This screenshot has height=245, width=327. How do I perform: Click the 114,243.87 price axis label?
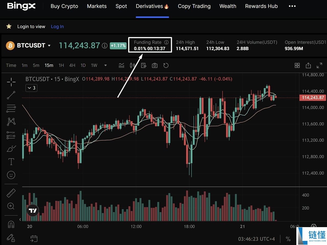coord(313,98)
